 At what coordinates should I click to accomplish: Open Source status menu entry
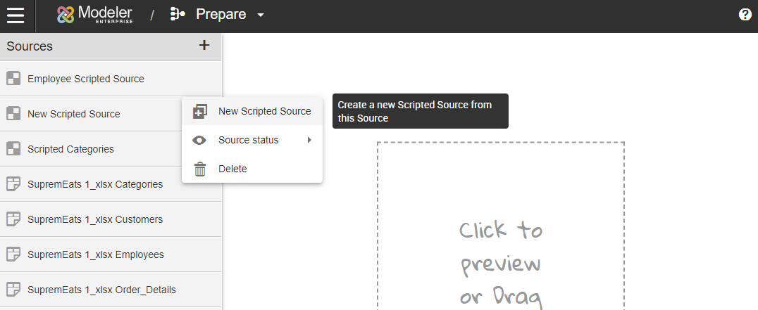pos(248,140)
